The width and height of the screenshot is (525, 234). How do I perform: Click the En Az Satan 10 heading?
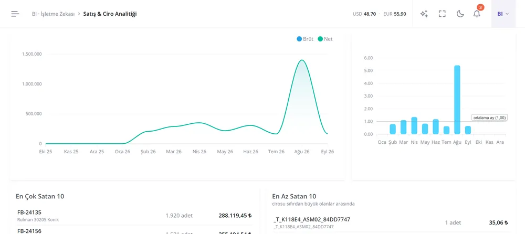(x=294, y=197)
